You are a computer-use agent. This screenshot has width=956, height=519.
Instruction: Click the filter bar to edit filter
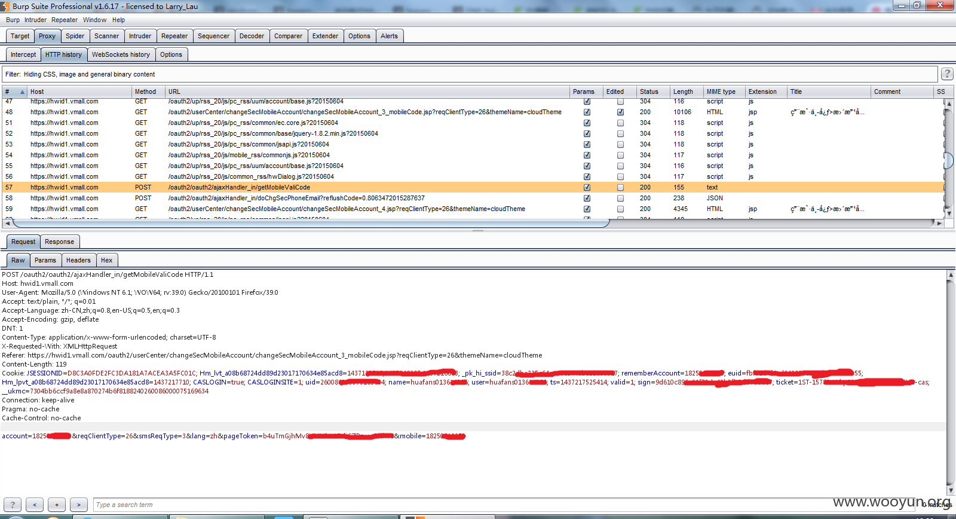click(x=470, y=74)
